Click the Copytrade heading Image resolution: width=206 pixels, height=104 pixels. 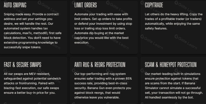click(x=154, y=5)
